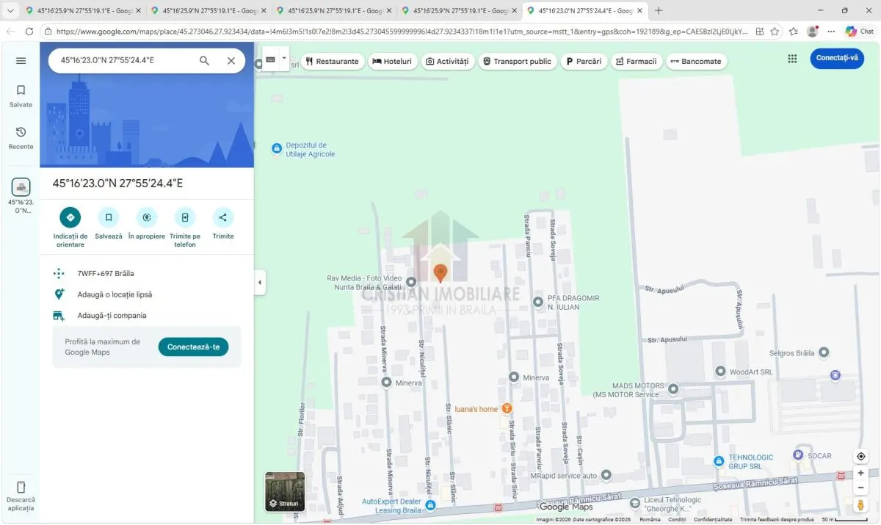This screenshot has height=525, width=881.
Task: Open MRapid service auto marker
Action: [x=606, y=476]
